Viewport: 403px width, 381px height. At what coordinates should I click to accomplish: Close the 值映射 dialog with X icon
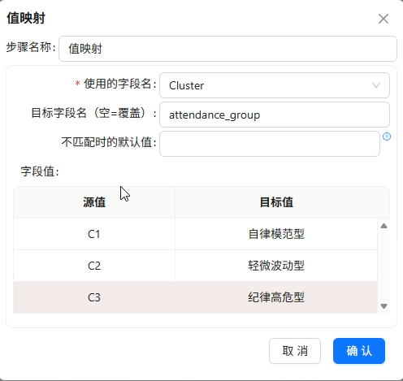tap(383, 19)
